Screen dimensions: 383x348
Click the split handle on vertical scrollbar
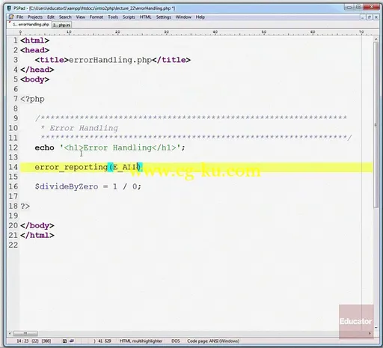376,125
